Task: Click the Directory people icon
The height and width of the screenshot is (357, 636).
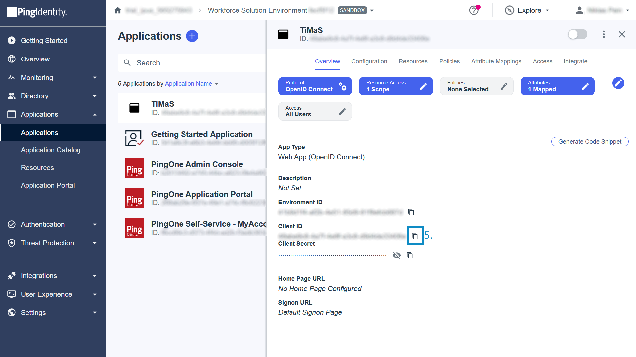Action: click(12, 96)
